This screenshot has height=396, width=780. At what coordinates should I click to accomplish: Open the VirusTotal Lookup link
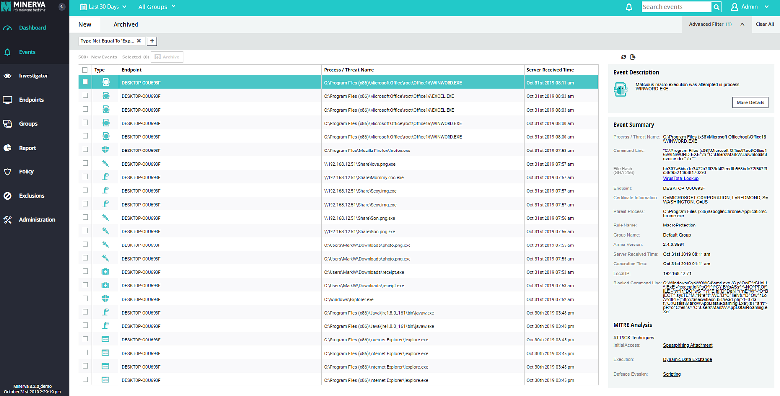click(681, 179)
